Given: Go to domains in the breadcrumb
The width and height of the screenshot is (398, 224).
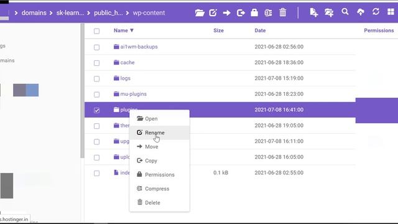Looking at the screenshot, I should (x=34, y=12).
